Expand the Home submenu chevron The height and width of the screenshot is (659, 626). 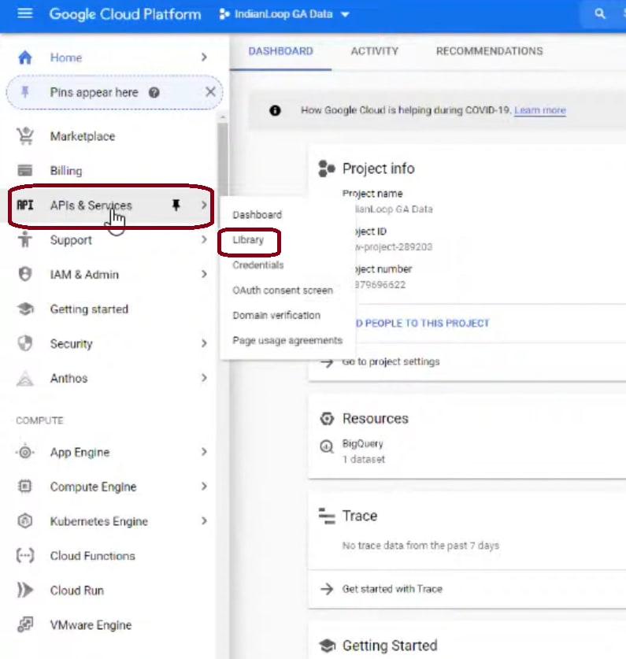[x=204, y=57]
